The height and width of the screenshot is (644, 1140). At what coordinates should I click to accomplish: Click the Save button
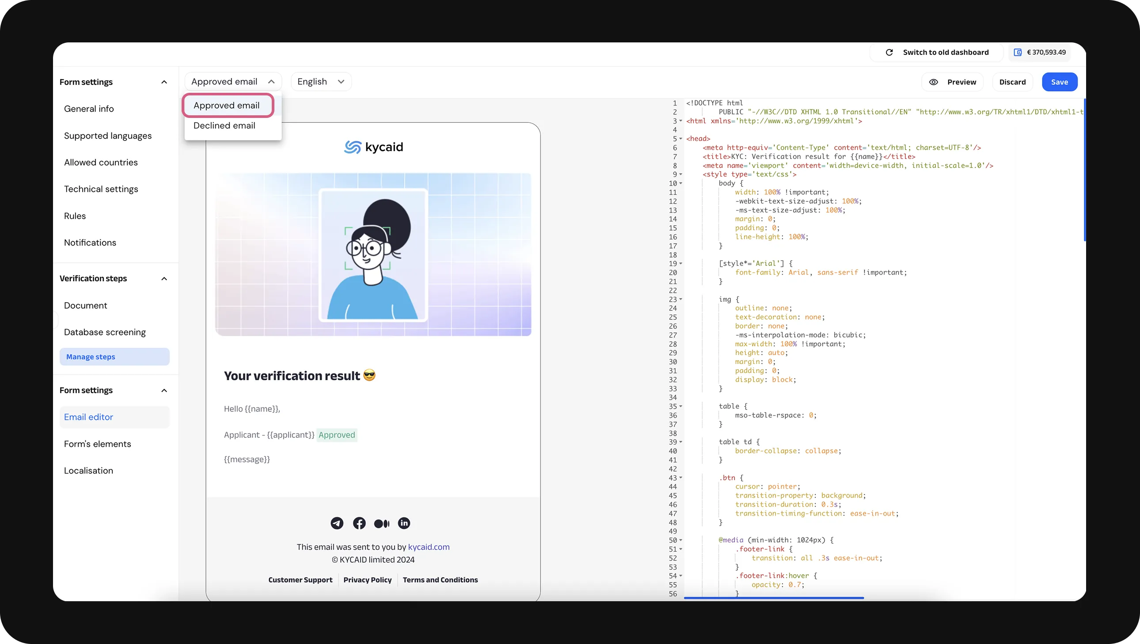pos(1060,82)
